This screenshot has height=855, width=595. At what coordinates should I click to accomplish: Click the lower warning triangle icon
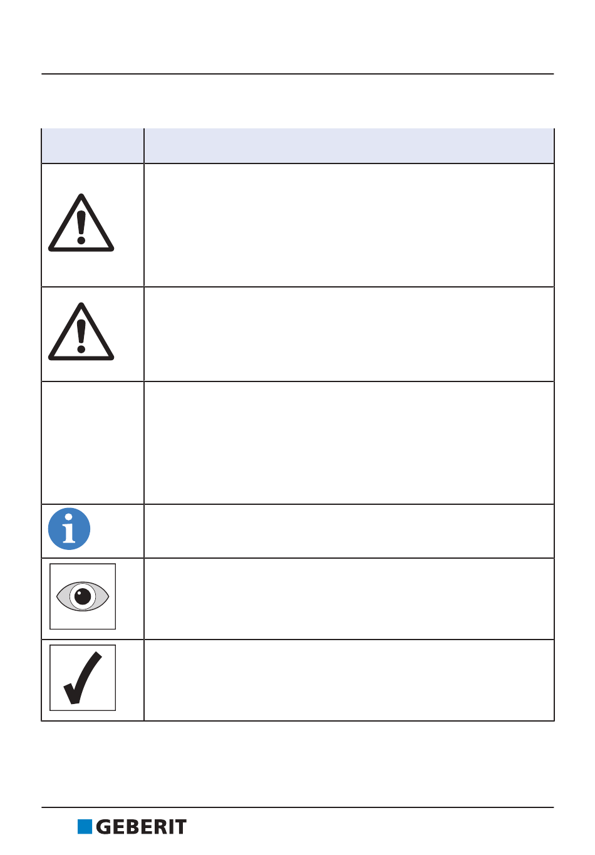(81, 333)
